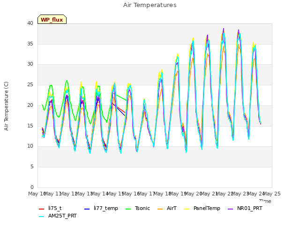Click the cyan AM25T_PRT legend color marker

point(42,217)
